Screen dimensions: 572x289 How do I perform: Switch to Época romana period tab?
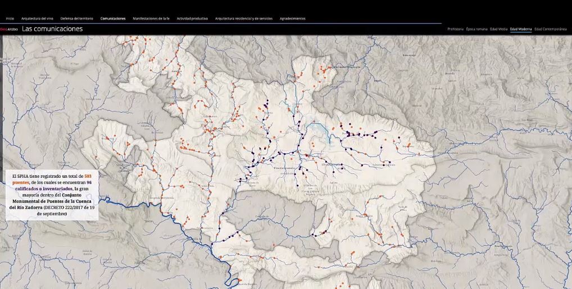(476, 29)
